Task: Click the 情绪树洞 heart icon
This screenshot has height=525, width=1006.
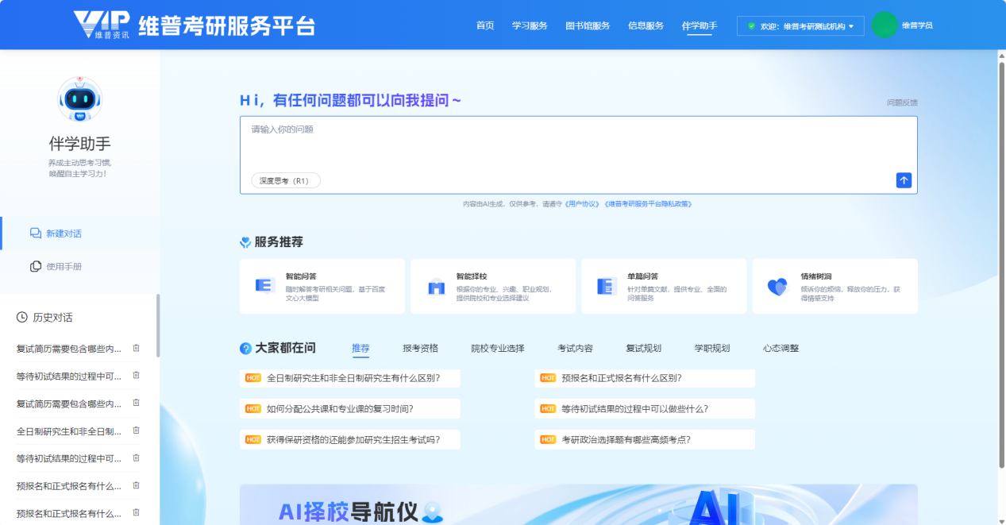Action: pyautogui.click(x=777, y=287)
